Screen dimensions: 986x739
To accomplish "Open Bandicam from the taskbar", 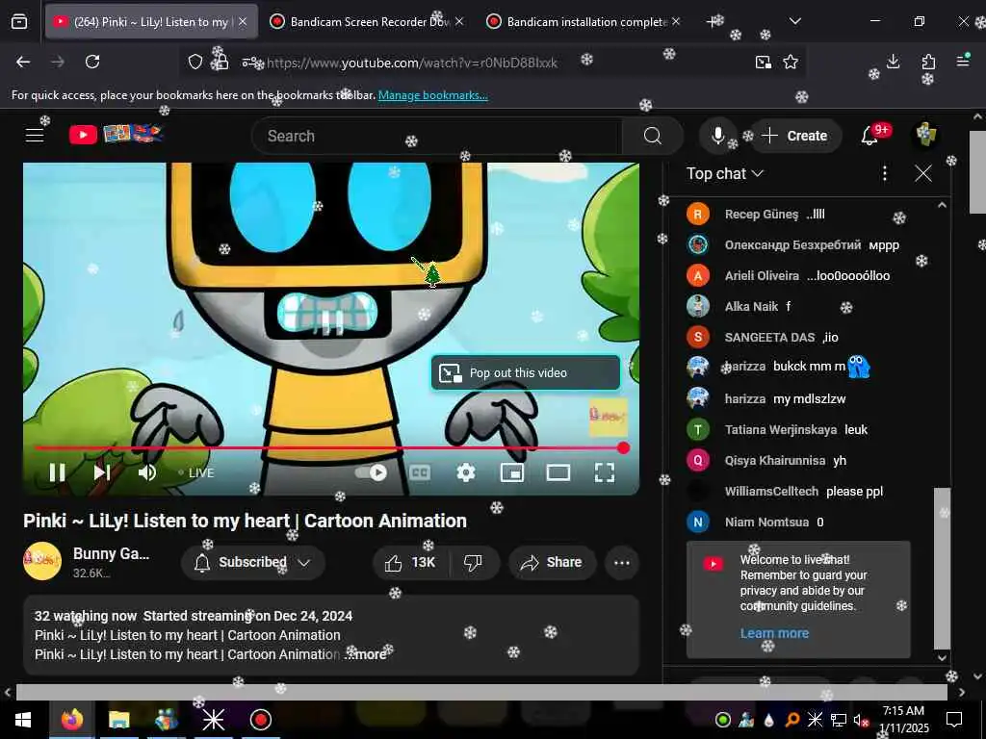I will click(260, 720).
